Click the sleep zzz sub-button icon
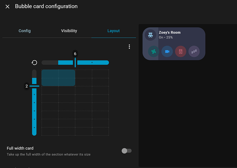The width and height of the screenshot is (237, 168). click(194, 52)
